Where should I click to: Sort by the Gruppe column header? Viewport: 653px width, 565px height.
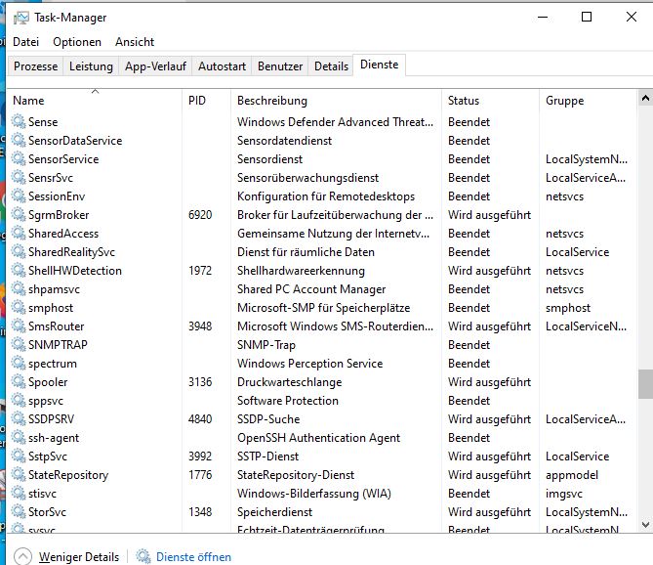point(588,101)
